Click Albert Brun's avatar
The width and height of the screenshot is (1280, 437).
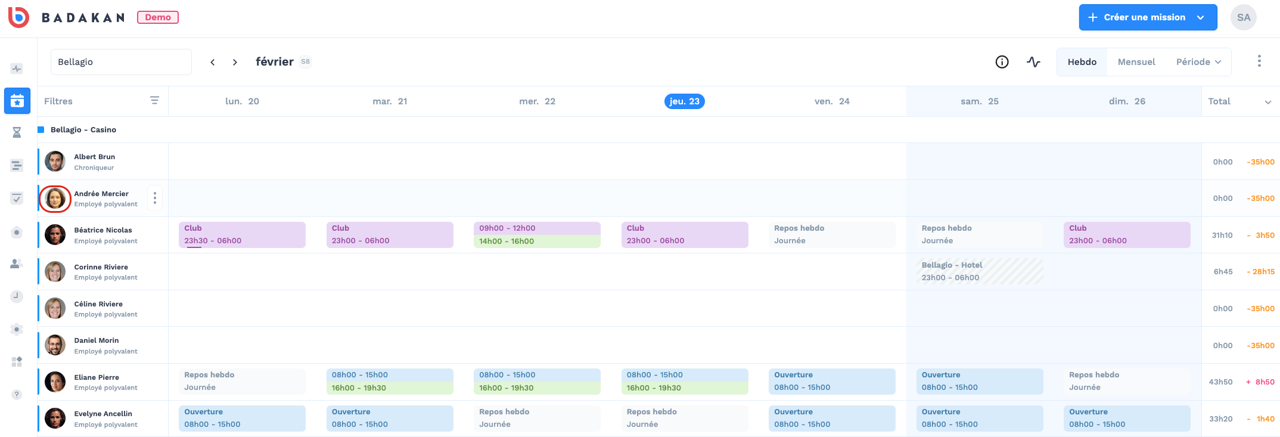point(55,162)
